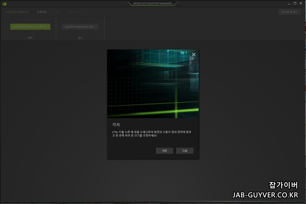Click the 다음 button in the dialog
The height and width of the screenshot is (204, 306).
[185, 151]
